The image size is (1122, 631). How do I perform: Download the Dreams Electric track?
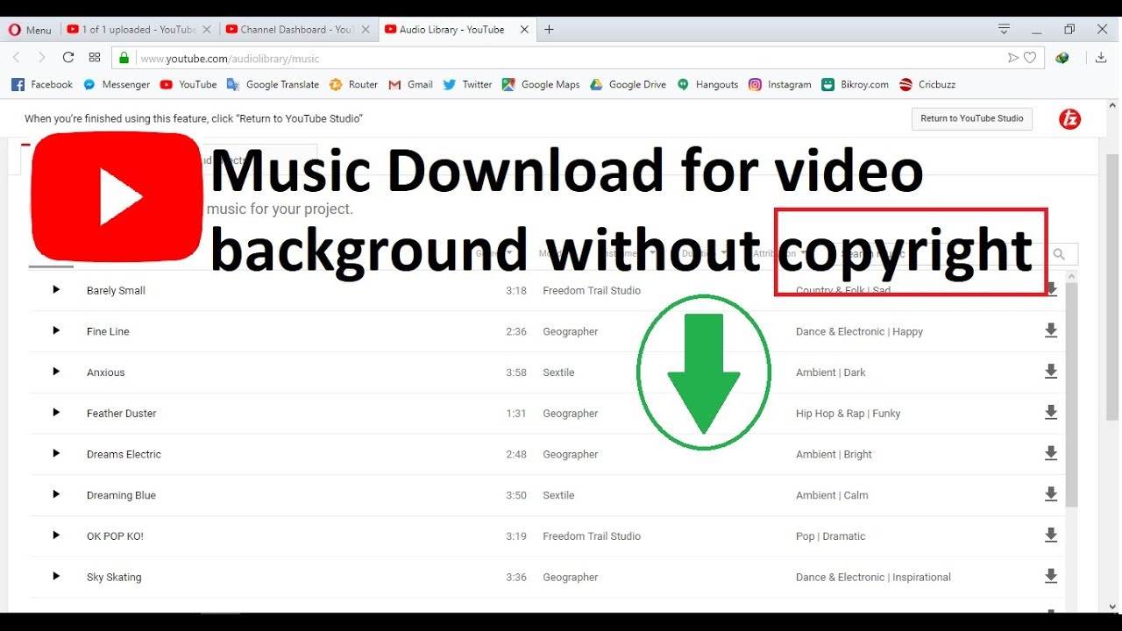tap(1051, 454)
